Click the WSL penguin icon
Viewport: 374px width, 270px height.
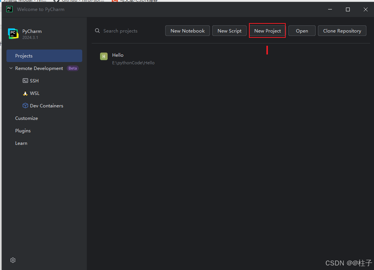[25, 93]
